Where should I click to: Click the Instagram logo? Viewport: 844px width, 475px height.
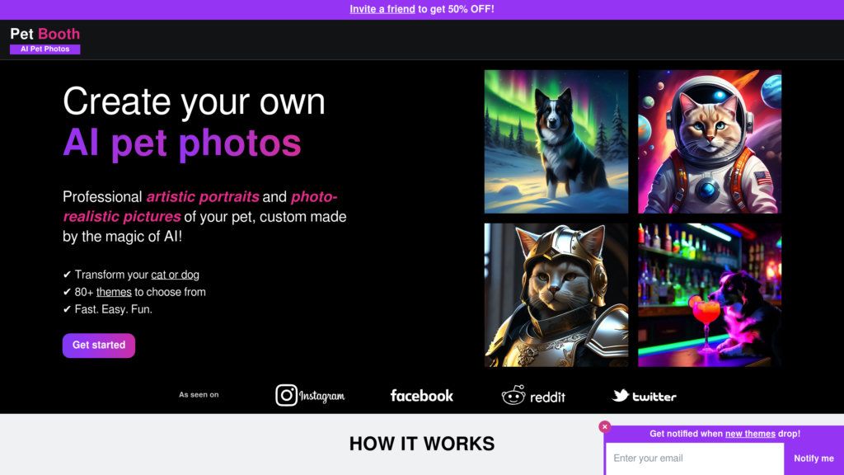tap(310, 395)
